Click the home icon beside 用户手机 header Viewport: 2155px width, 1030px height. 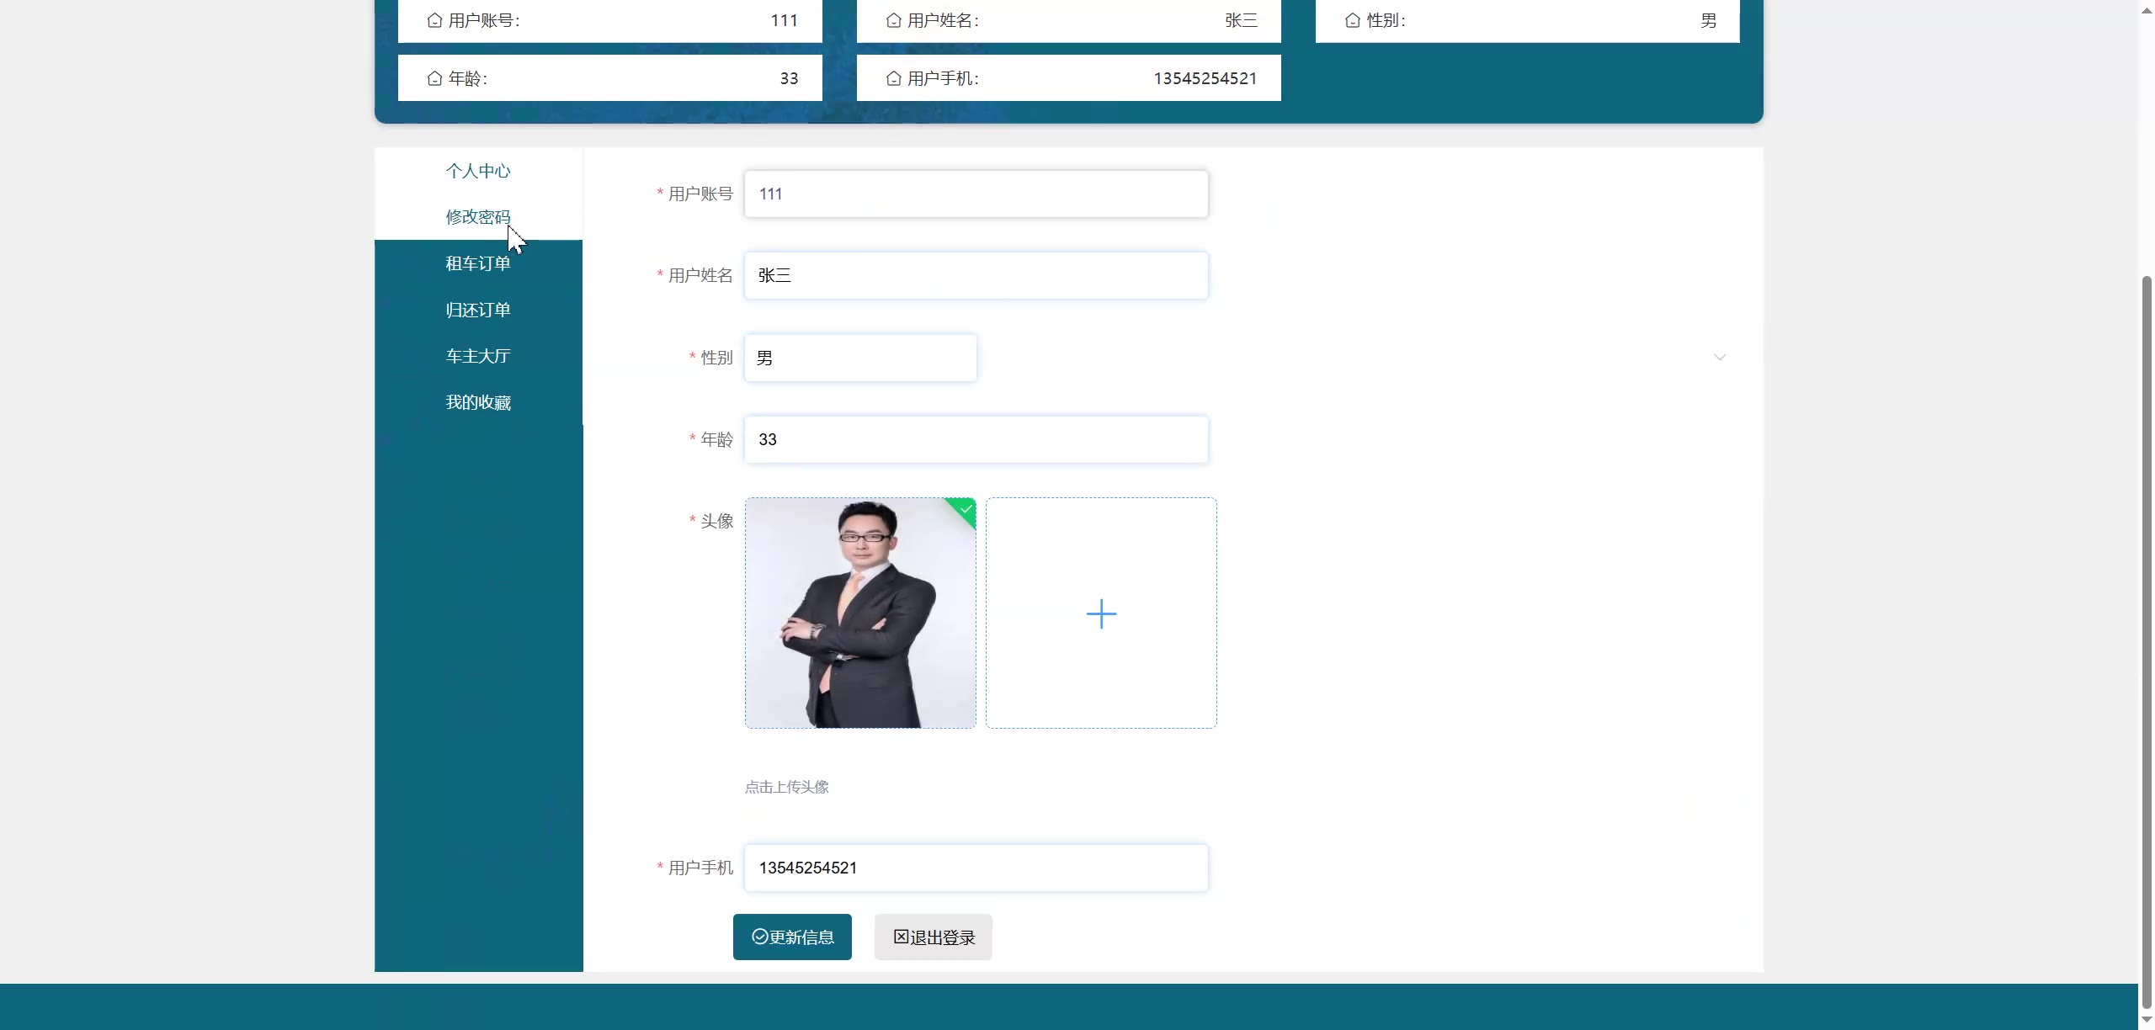pyautogui.click(x=893, y=78)
